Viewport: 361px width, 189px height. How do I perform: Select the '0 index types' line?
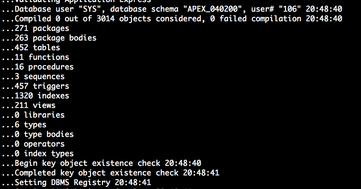point(38,153)
